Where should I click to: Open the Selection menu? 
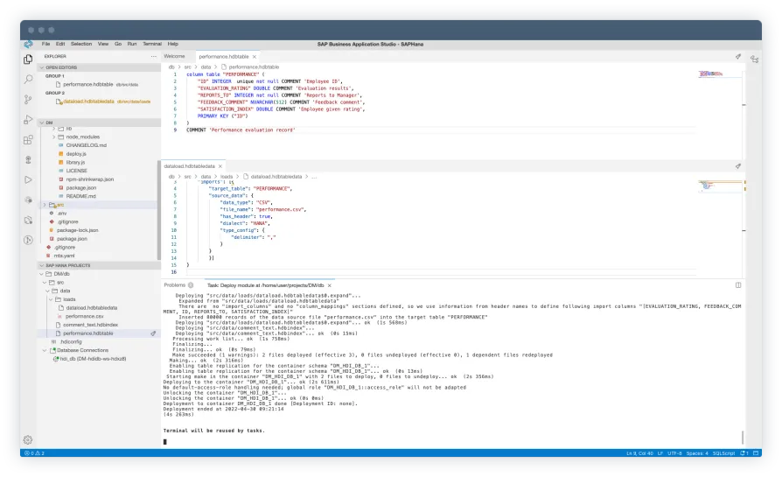(81, 44)
